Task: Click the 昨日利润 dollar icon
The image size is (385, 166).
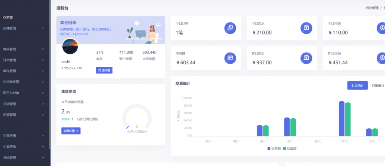Action: [x=381, y=58]
